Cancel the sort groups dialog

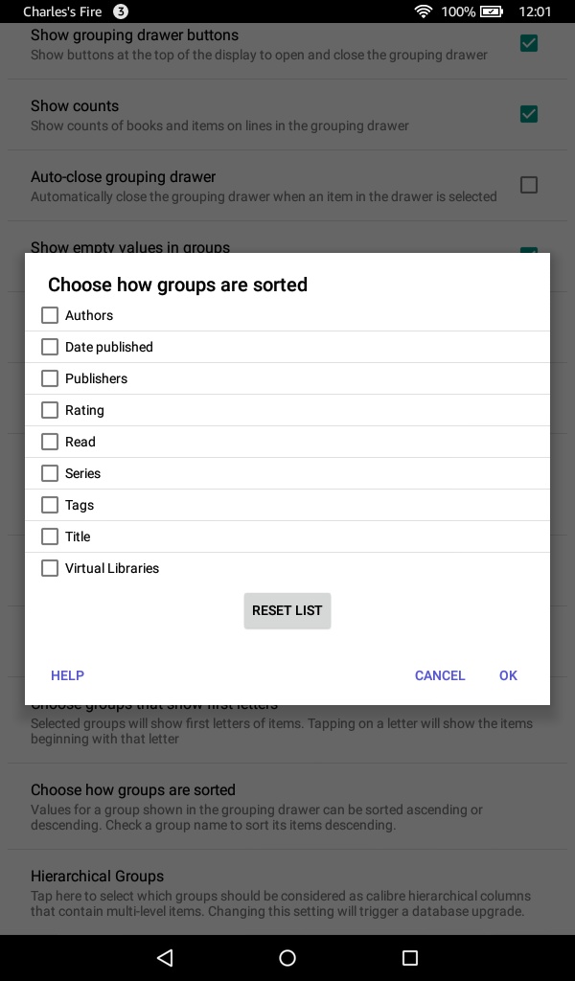tap(440, 675)
